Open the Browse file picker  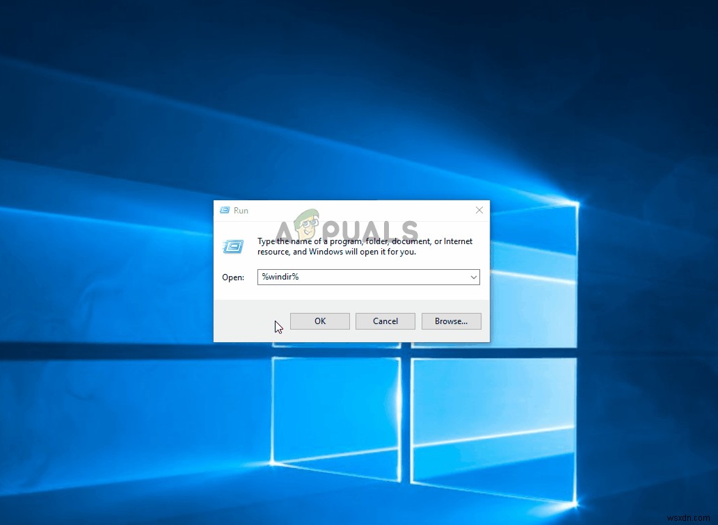click(451, 321)
